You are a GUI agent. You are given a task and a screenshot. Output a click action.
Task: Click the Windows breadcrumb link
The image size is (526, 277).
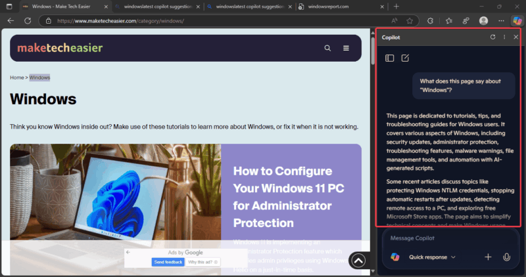tap(39, 77)
